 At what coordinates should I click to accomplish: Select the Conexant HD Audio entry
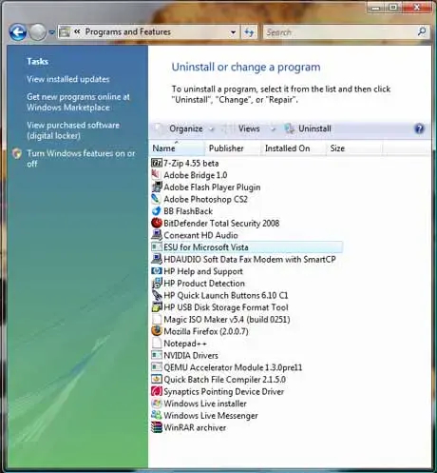click(200, 235)
